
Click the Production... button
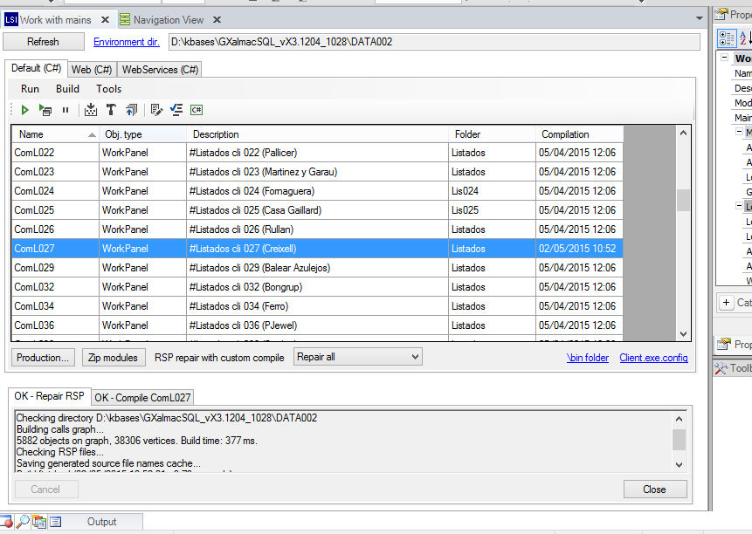[x=43, y=357]
